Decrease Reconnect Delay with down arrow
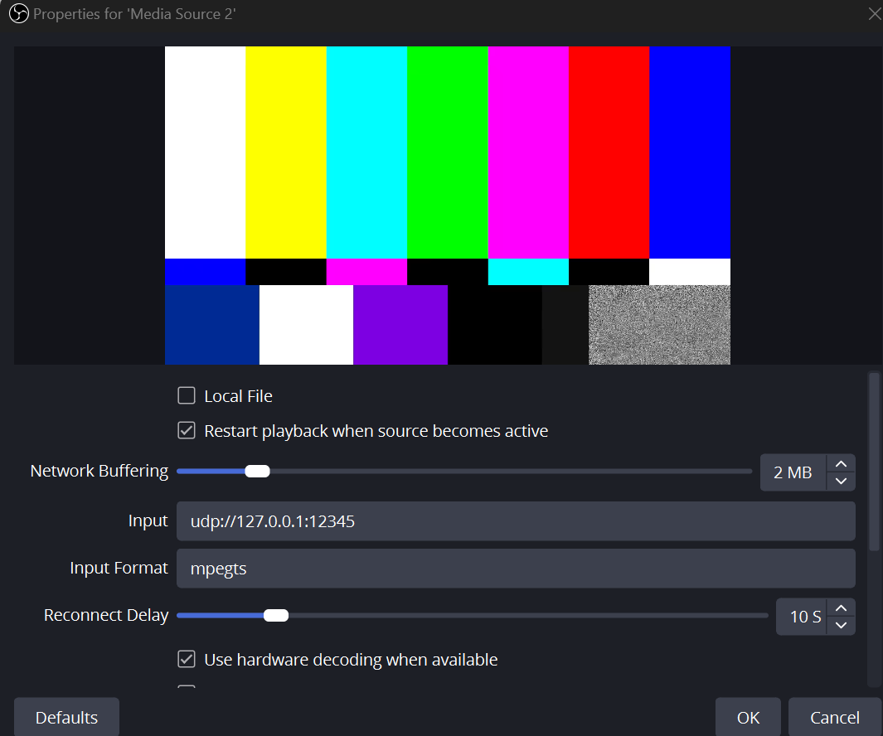The height and width of the screenshot is (736, 883). [841, 625]
